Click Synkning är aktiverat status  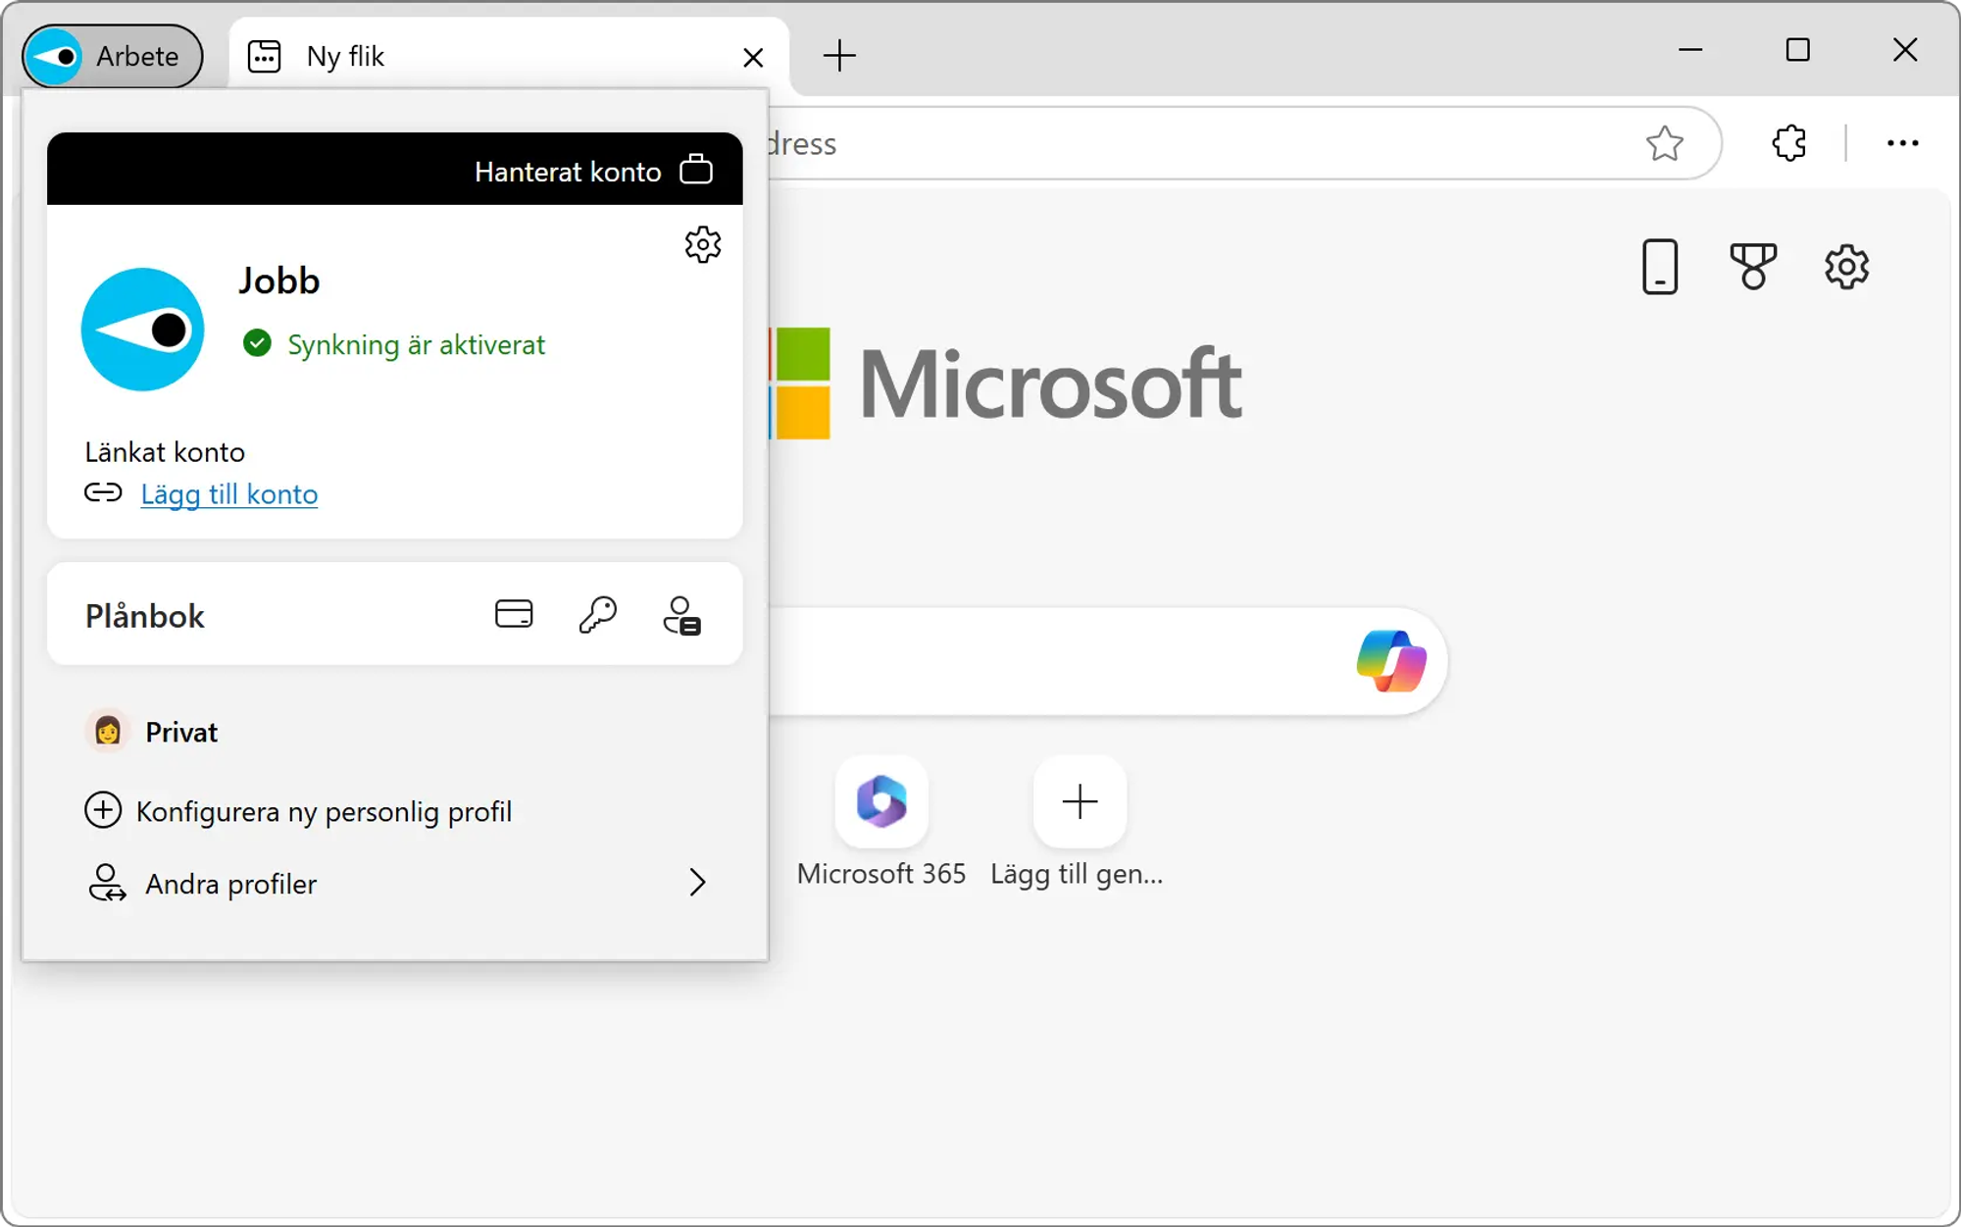(x=416, y=344)
